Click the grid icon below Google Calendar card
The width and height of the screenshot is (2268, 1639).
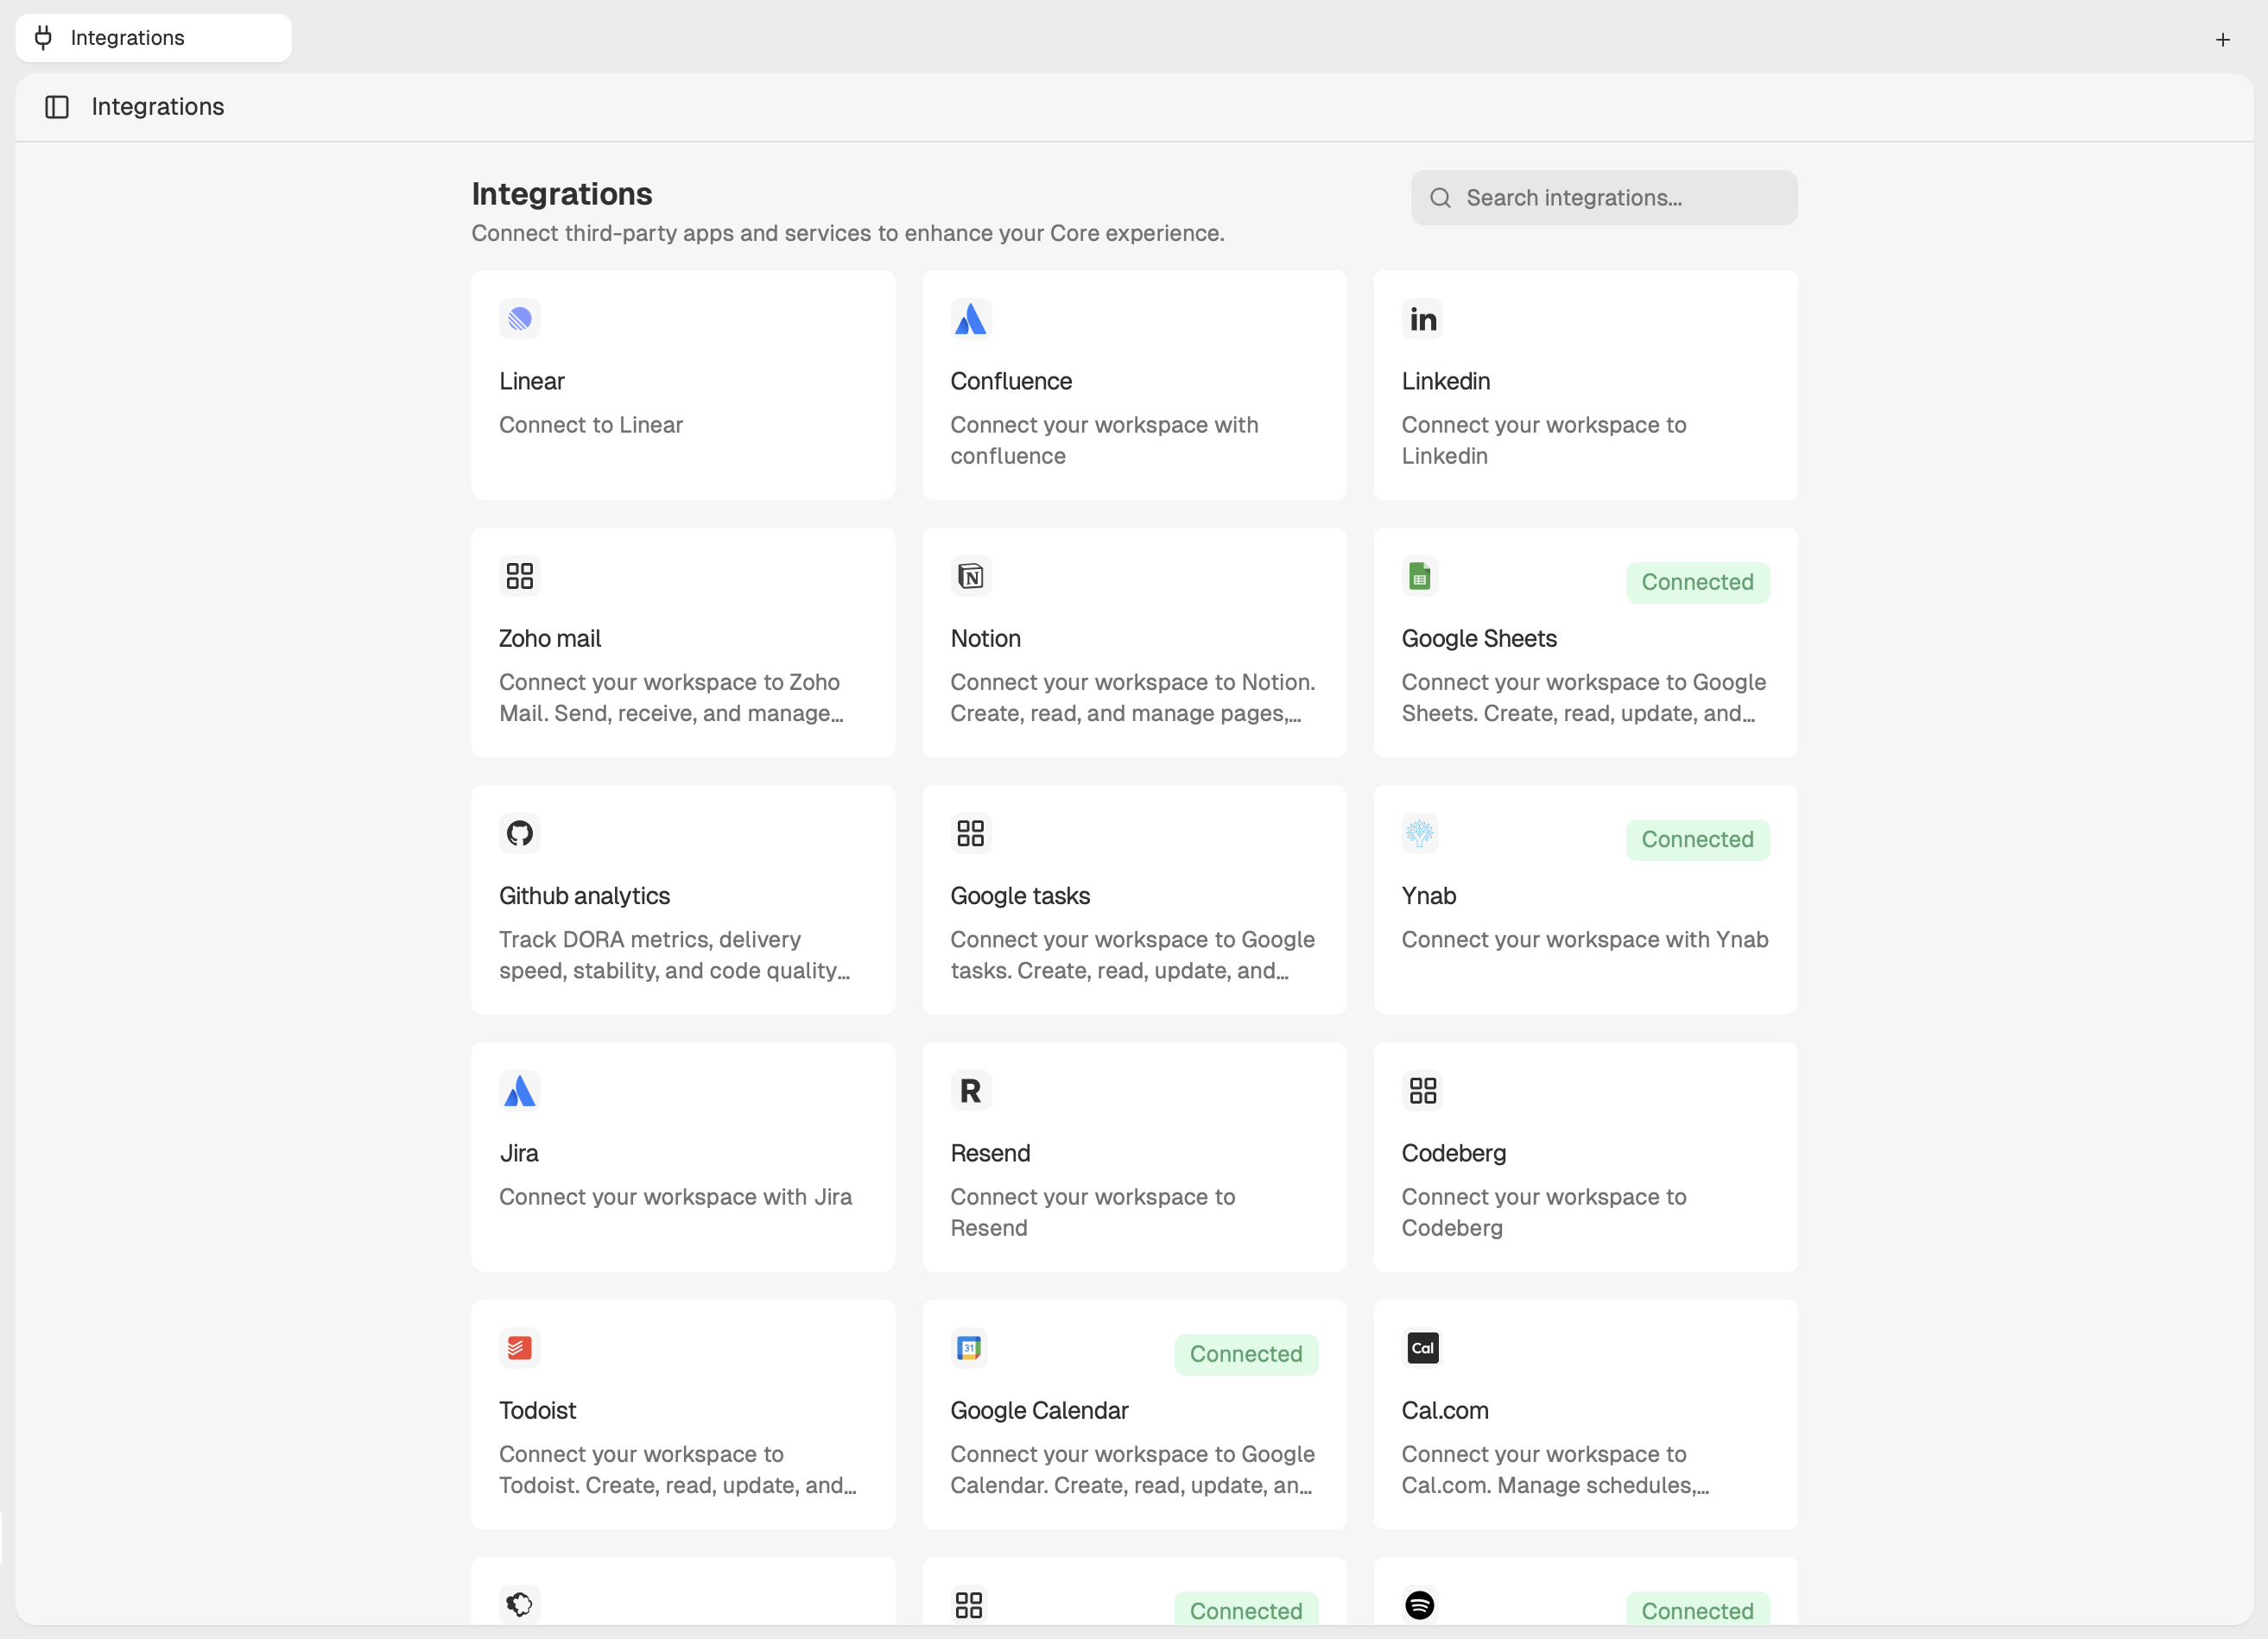point(968,1605)
